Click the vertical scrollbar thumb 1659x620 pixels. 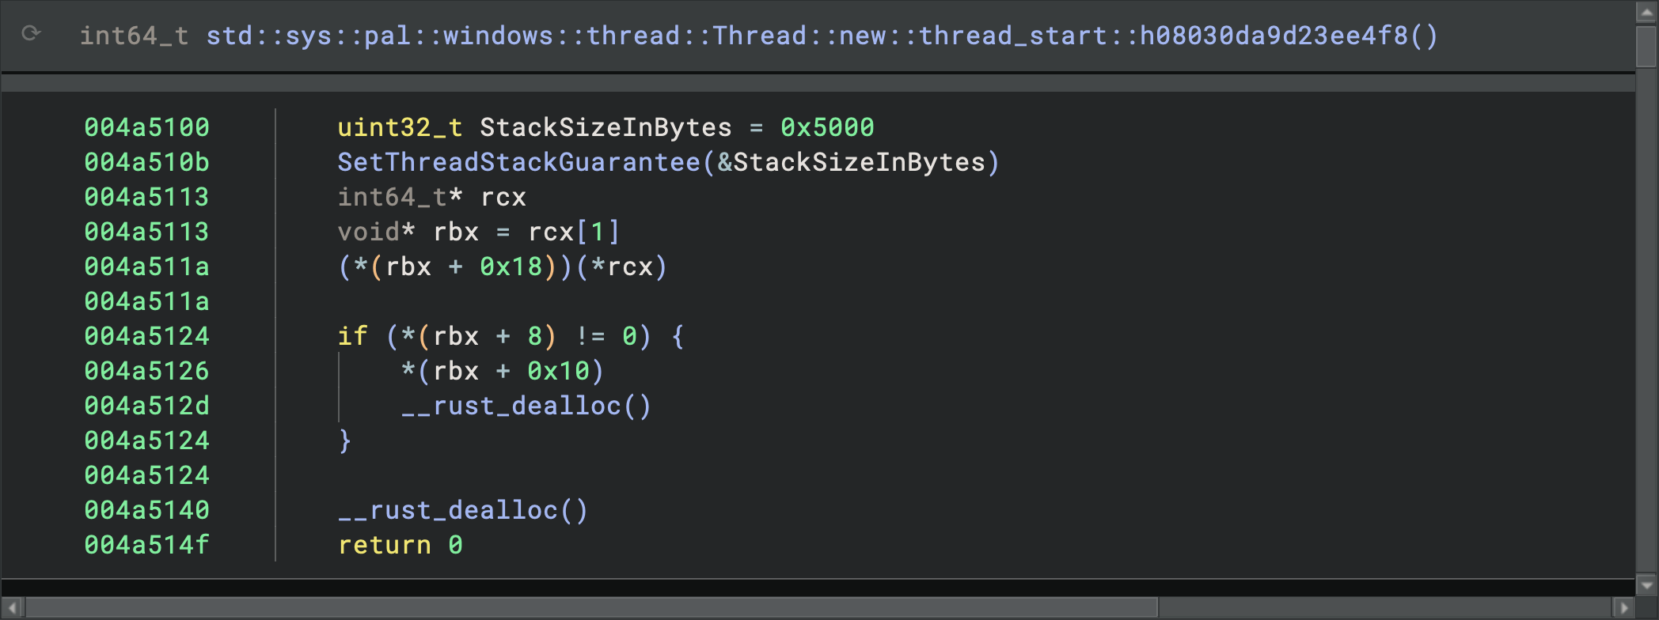click(x=1646, y=46)
